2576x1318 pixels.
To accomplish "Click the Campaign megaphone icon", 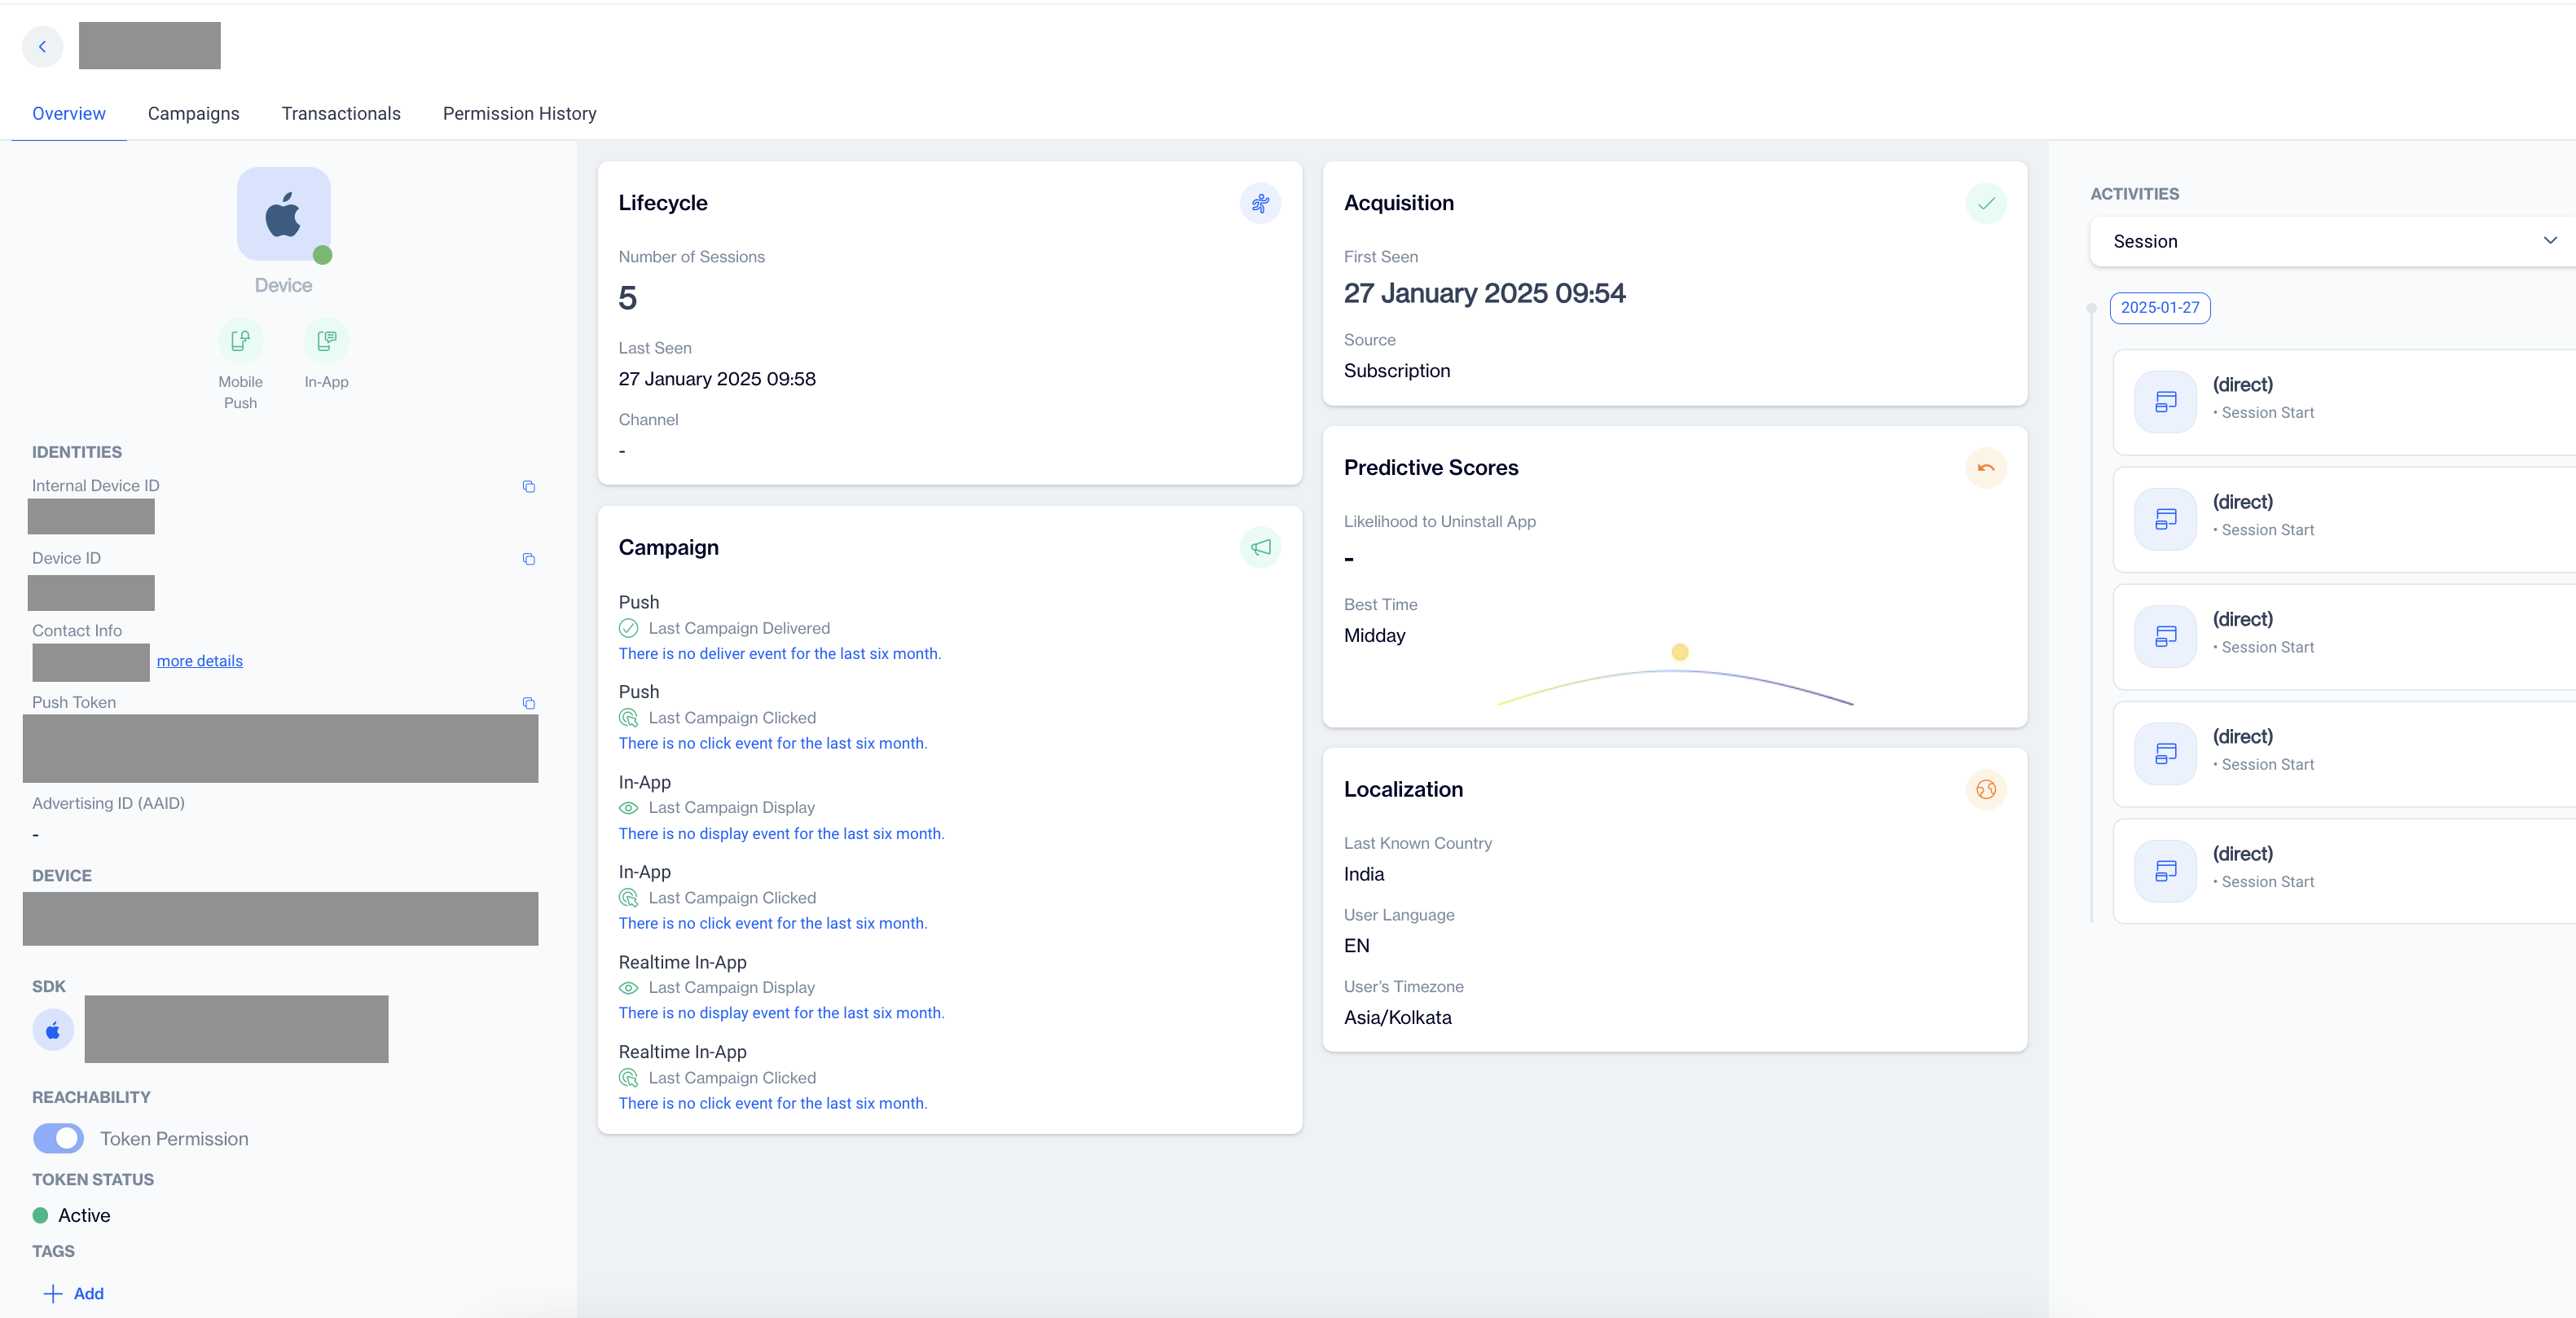I will click(1261, 547).
